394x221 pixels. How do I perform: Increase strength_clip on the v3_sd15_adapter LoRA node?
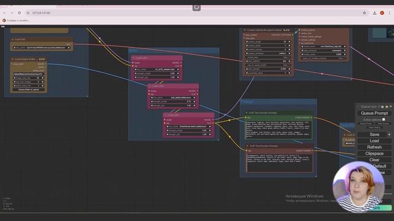pyautogui.click(x=178, y=77)
